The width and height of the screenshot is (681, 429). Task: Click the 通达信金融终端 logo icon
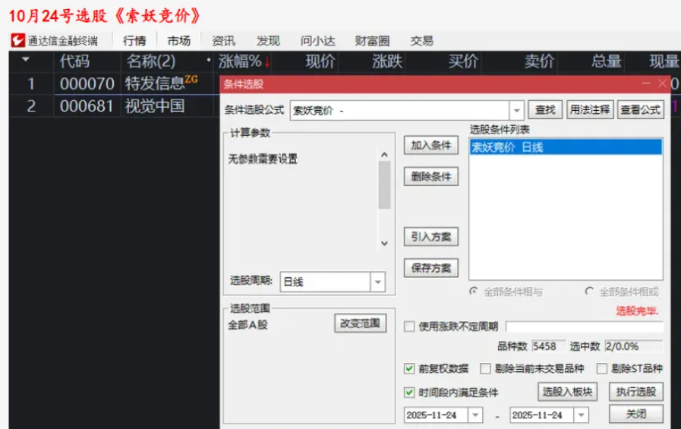point(19,41)
